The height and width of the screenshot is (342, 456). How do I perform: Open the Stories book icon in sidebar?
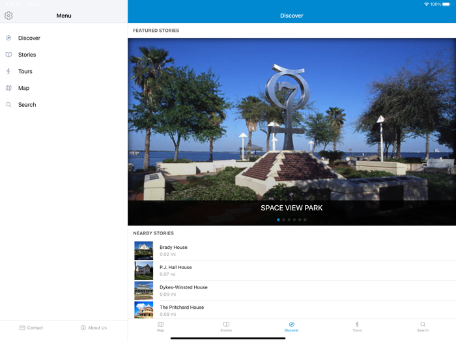8,55
